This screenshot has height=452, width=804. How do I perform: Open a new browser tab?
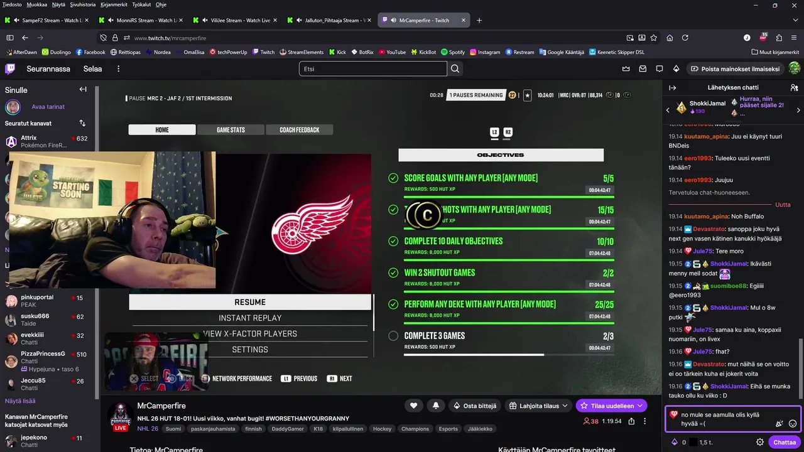[479, 20]
